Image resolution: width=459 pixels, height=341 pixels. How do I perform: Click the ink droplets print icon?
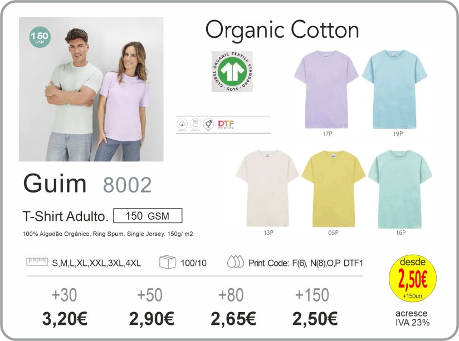[x=236, y=262]
